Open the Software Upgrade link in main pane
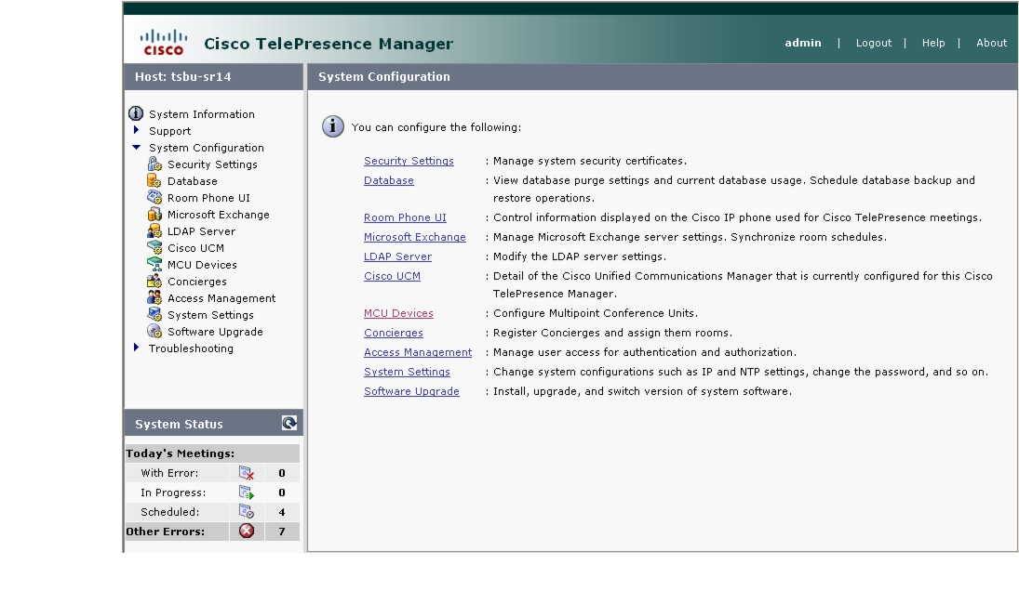 click(411, 391)
